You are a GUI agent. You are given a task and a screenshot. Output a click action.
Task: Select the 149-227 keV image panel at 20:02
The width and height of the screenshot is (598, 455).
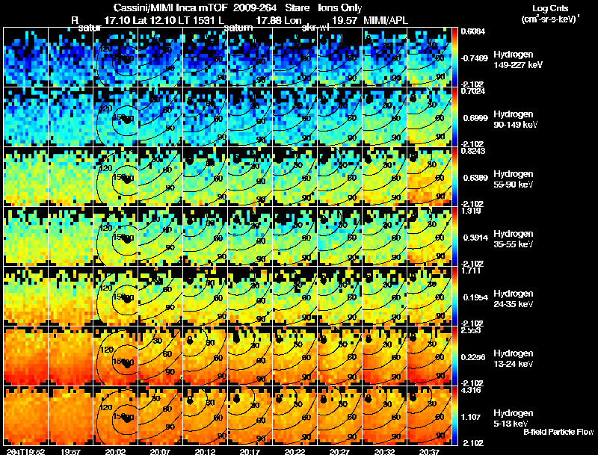[x=115, y=58]
